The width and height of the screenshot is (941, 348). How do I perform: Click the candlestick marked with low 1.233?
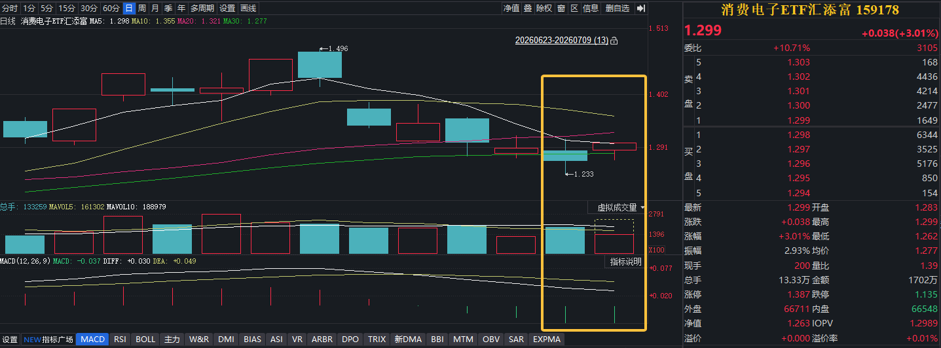coord(565,156)
